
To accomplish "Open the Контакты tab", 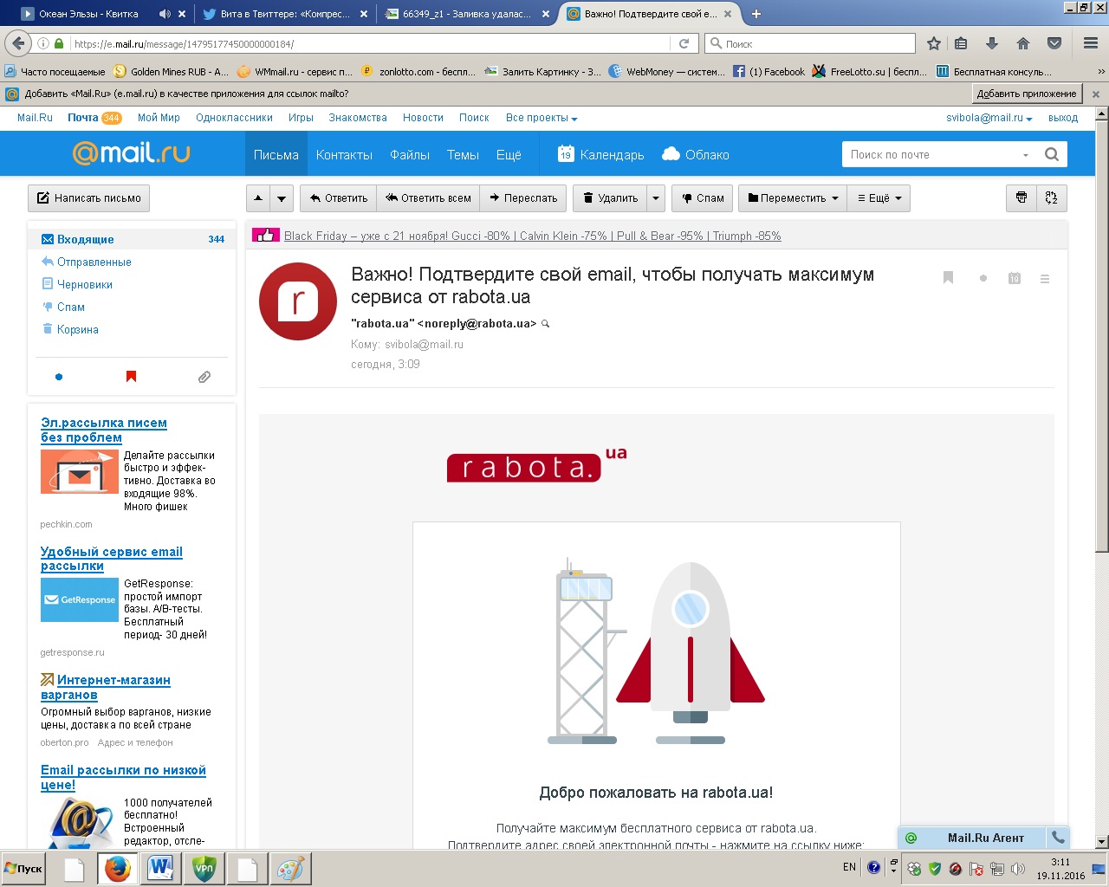I will (344, 154).
